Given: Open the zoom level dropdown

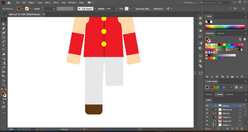Looking at the screenshot, I should pos(19,129).
